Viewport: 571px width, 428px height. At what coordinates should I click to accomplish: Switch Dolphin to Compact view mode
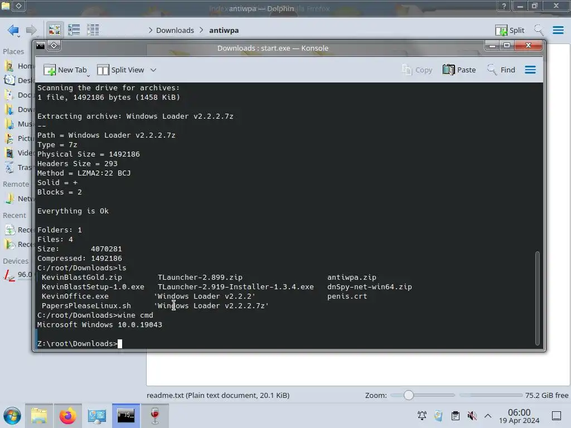[x=74, y=30]
